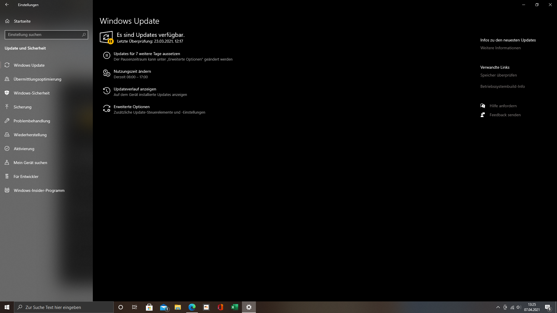Click the gear-sync icon for Erweiterte Optionen
Viewport: 557px width, 313px height.
coord(107,108)
